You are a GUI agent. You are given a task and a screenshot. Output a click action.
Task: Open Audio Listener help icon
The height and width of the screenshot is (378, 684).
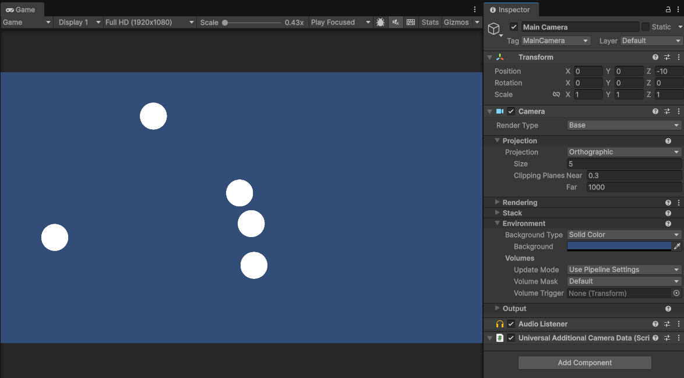tap(655, 324)
